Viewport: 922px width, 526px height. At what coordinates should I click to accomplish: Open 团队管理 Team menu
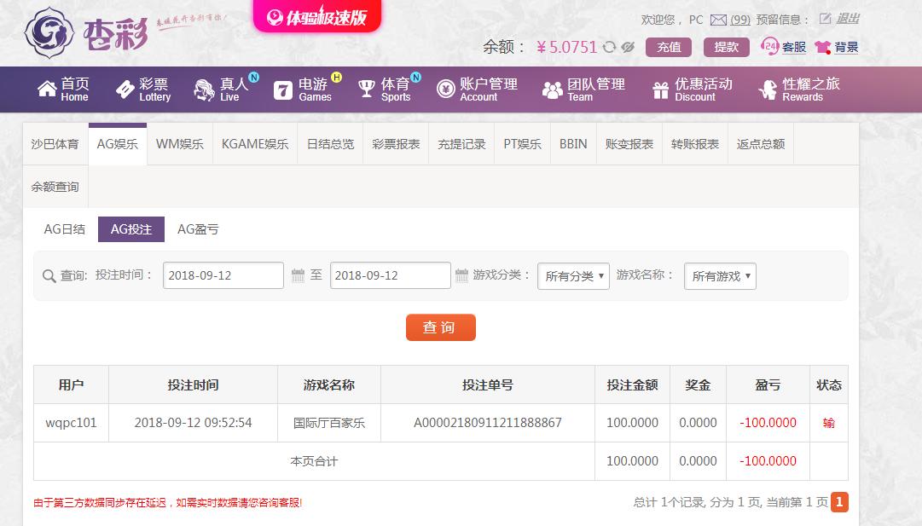click(583, 90)
